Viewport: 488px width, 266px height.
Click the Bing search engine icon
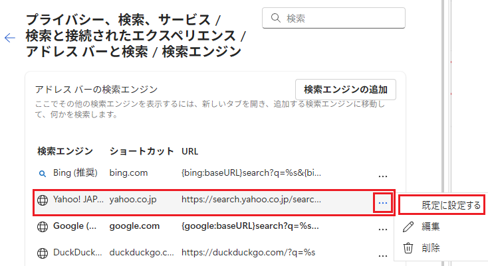pyautogui.click(x=43, y=174)
